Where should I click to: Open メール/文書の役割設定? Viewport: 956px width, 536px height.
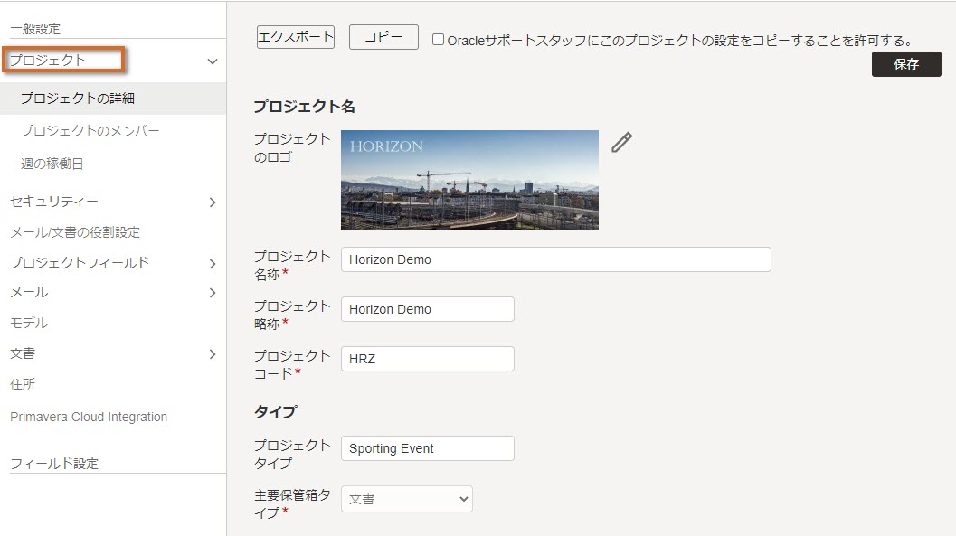[x=75, y=232]
